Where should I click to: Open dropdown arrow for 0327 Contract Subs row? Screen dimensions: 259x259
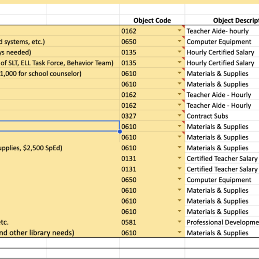tap(179, 115)
